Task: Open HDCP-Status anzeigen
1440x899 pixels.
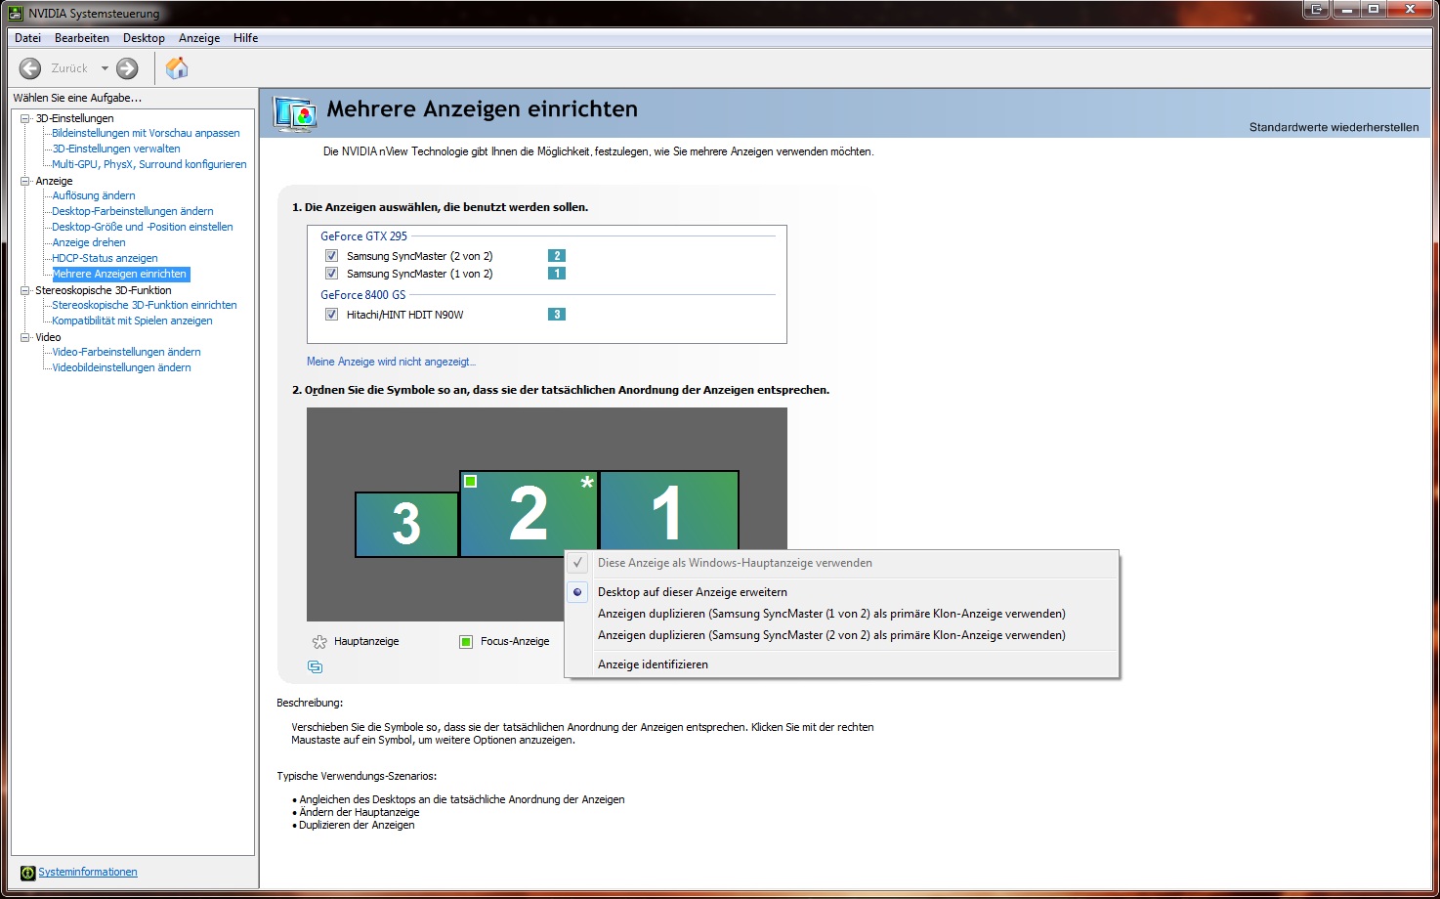Action: coord(105,258)
